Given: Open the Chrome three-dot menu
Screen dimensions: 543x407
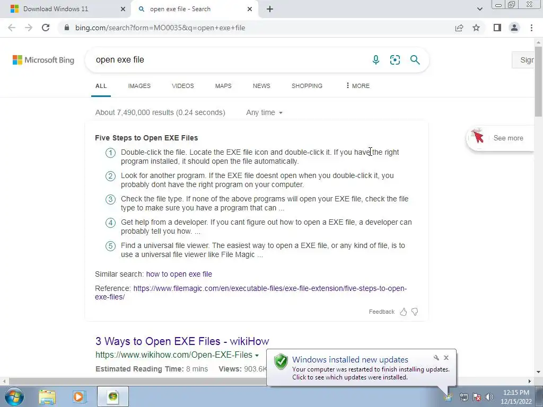Looking at the screenshot, I should tap(531, 28).
